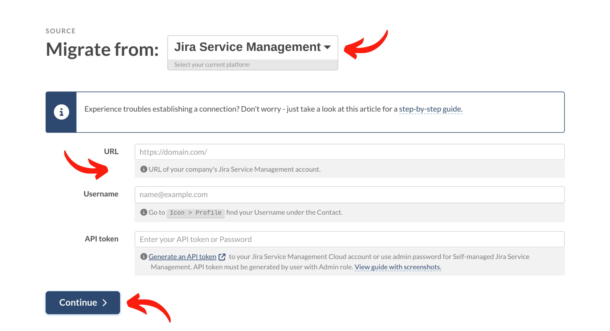Click the Continue button
This screenshot has width=610, height=331.
pos(83,303)
